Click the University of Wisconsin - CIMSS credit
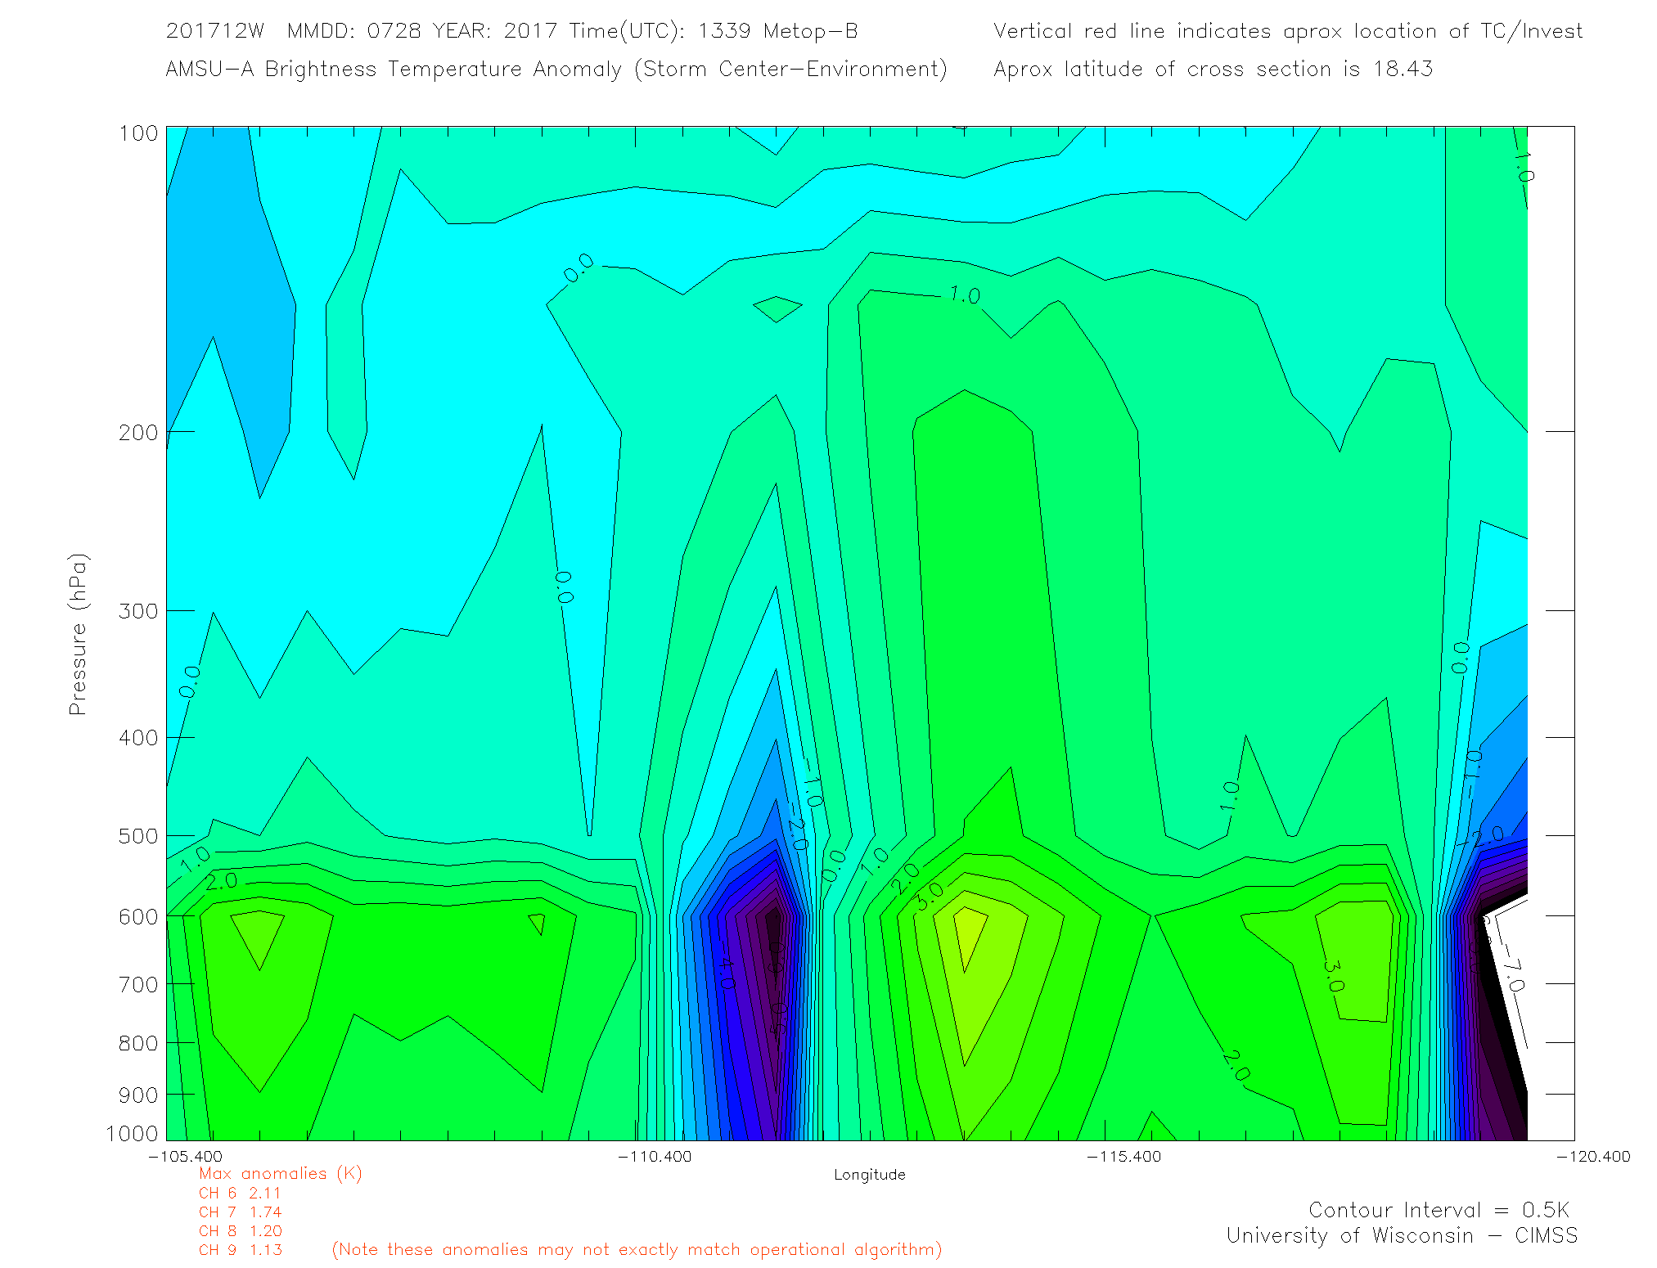1657x1268 pixels. 1401,1235
